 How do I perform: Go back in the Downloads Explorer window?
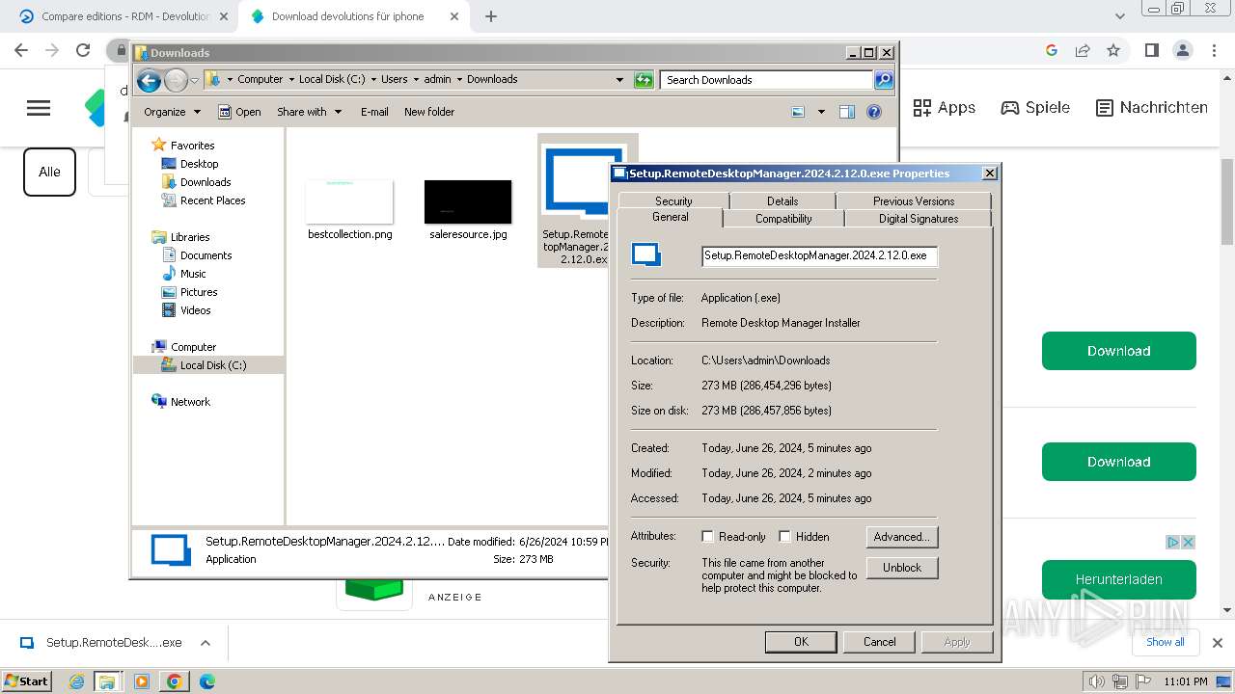click(149, 80)
